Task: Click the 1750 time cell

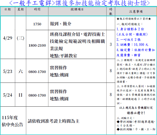Action: pos(37,24)
